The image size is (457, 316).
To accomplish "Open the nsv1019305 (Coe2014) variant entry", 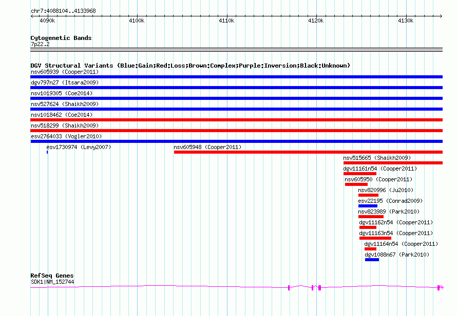I will [x=62, y=93].
